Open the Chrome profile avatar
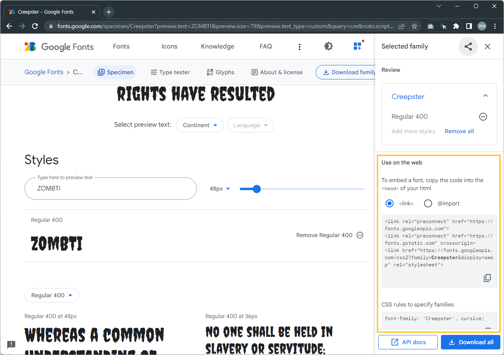The height and width of the screenshot is (355, 504). tap(482, 26)
